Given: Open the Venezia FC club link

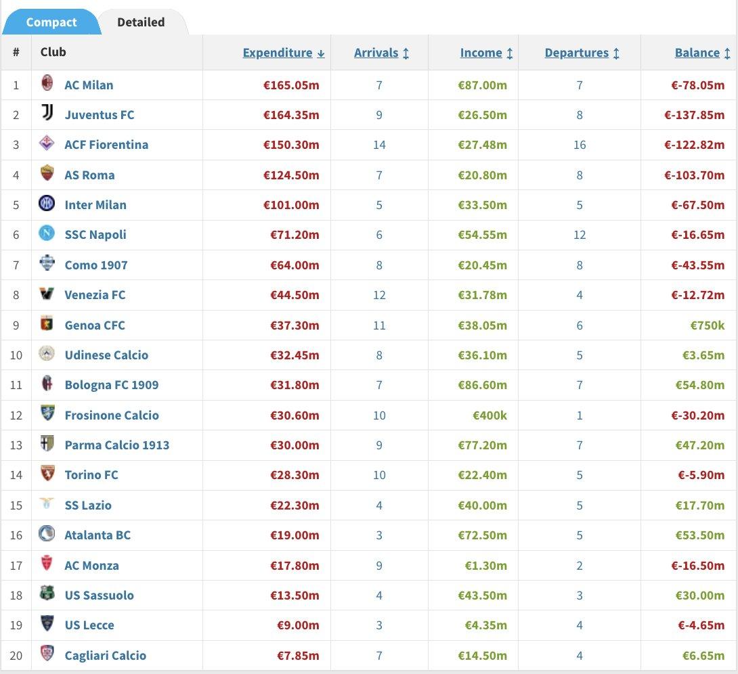Looking at the screenshot, I should click(x=95, y=295).
